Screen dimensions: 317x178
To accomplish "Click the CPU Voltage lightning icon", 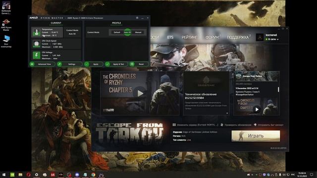I will pos(36,55).
